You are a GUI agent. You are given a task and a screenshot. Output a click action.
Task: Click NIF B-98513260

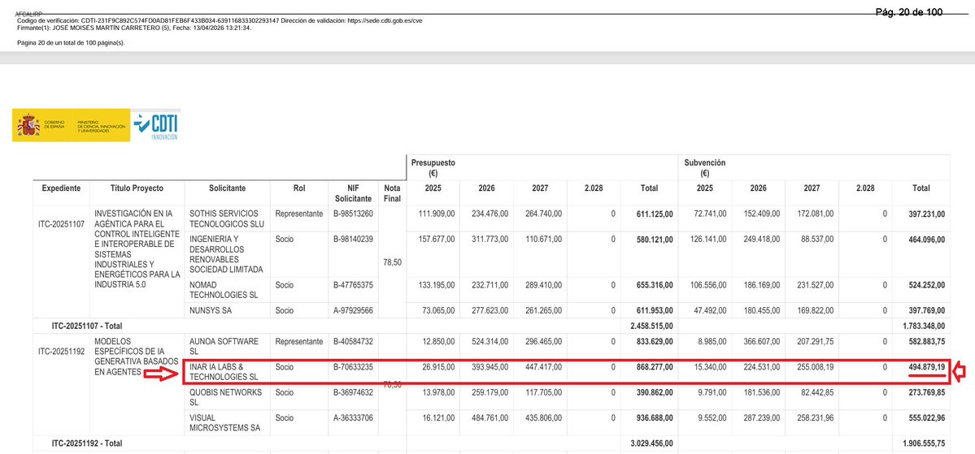(353, 214)
